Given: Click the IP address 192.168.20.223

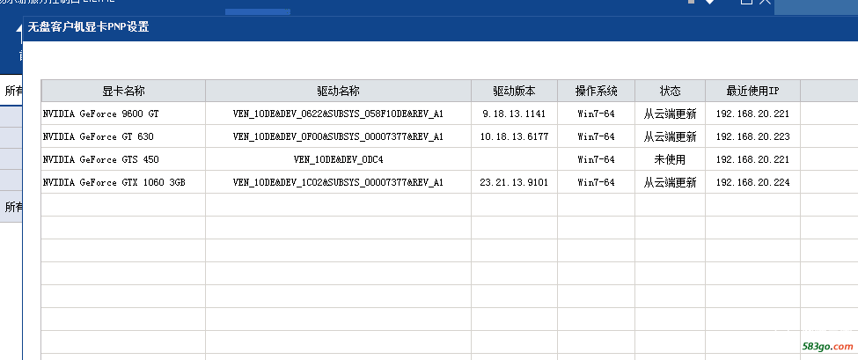Looking at the screenshot, I should coord(752,136).
